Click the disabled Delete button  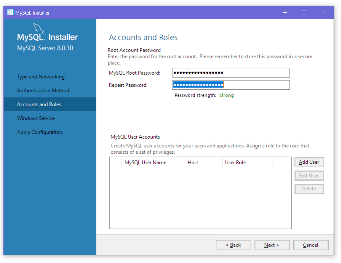[x=309, y=189]
